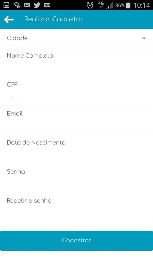
Task: Open the Twitter notification icon
Action: point(37,5)
